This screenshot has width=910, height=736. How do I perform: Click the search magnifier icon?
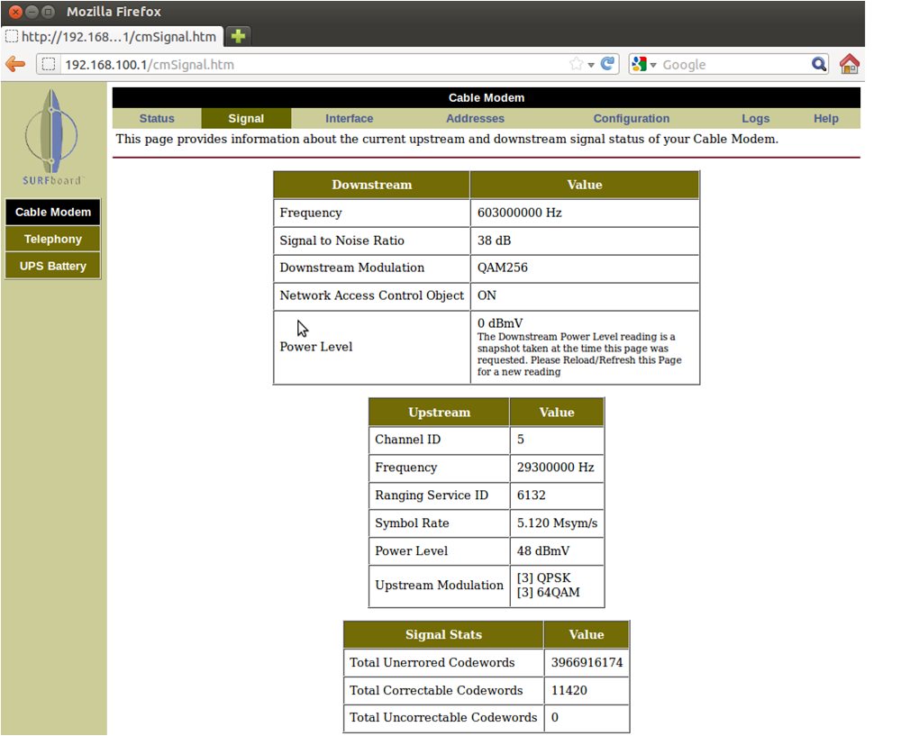coord(818,64)
